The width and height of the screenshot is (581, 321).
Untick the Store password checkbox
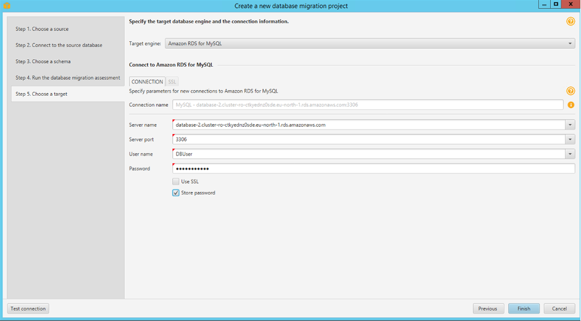click(x=175, y=193)
